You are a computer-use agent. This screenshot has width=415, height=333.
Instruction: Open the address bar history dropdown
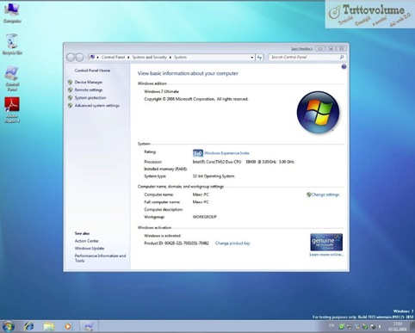251,58
